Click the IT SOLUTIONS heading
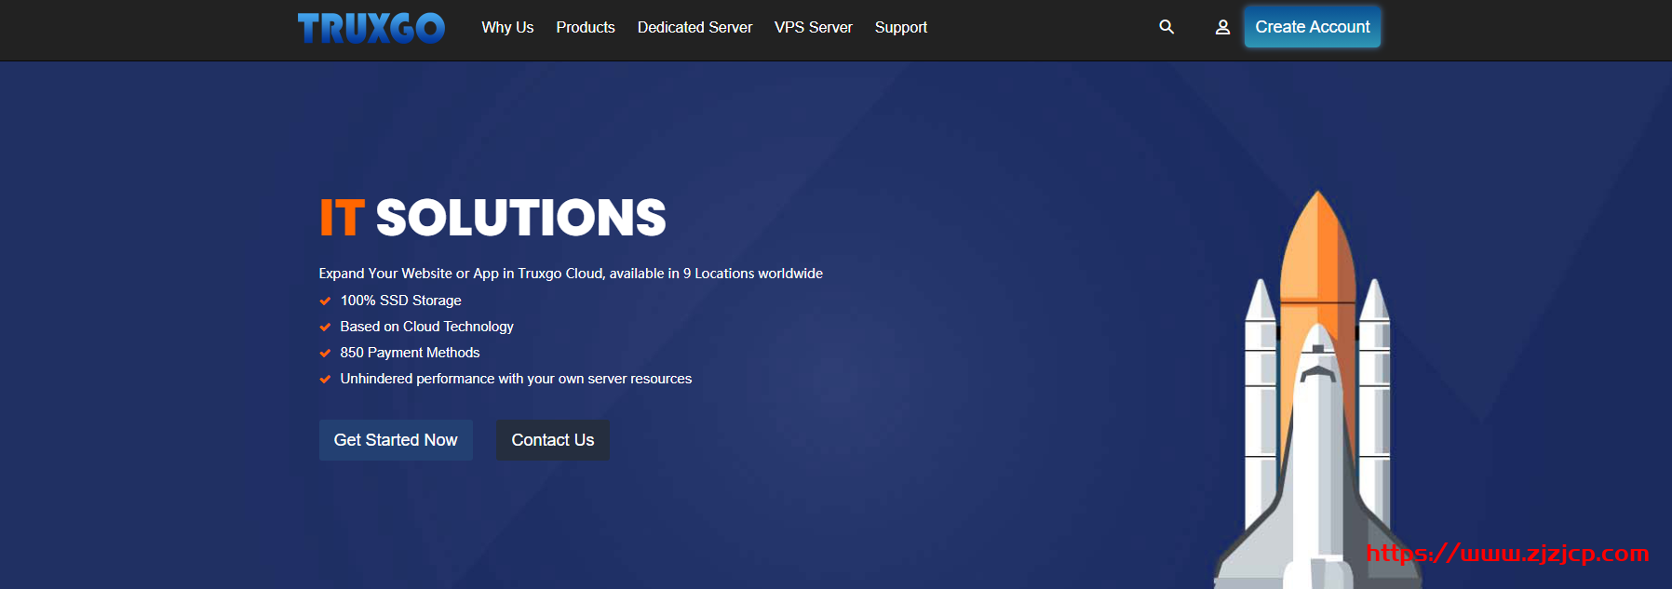This screenshot has height=589, width=1672. pos(492,218)
